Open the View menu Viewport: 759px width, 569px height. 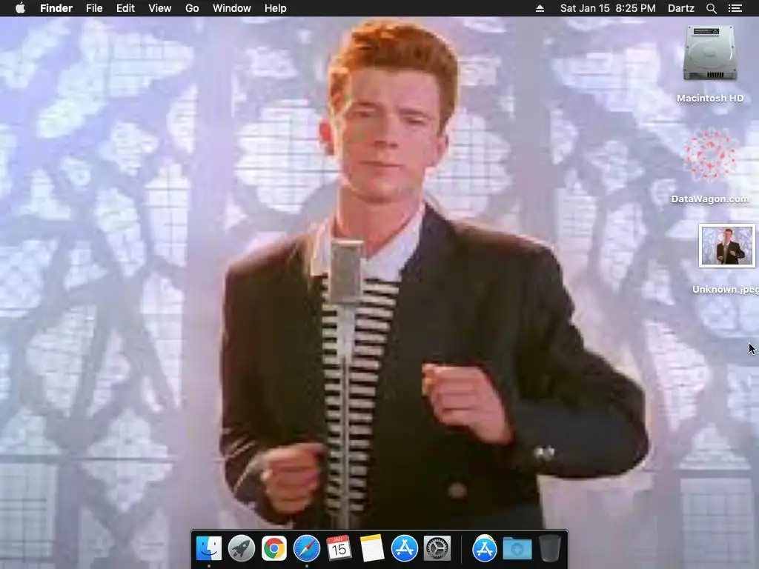pos(160,8)
